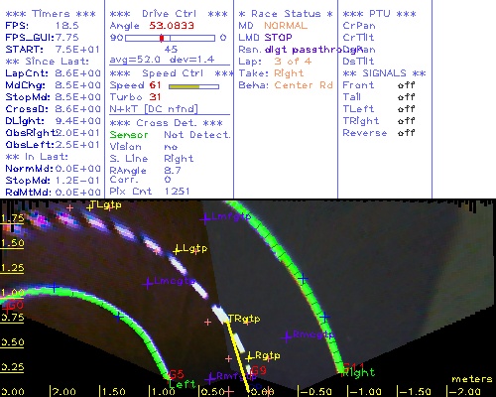The width and height of the screenshot is (496, 397).
Task: Click the Lmcgtp purple cross marker
Action: pos(148,284)
